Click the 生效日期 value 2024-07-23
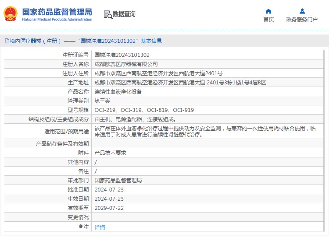This screenshot has height=237, width=329. pos(109,199)
